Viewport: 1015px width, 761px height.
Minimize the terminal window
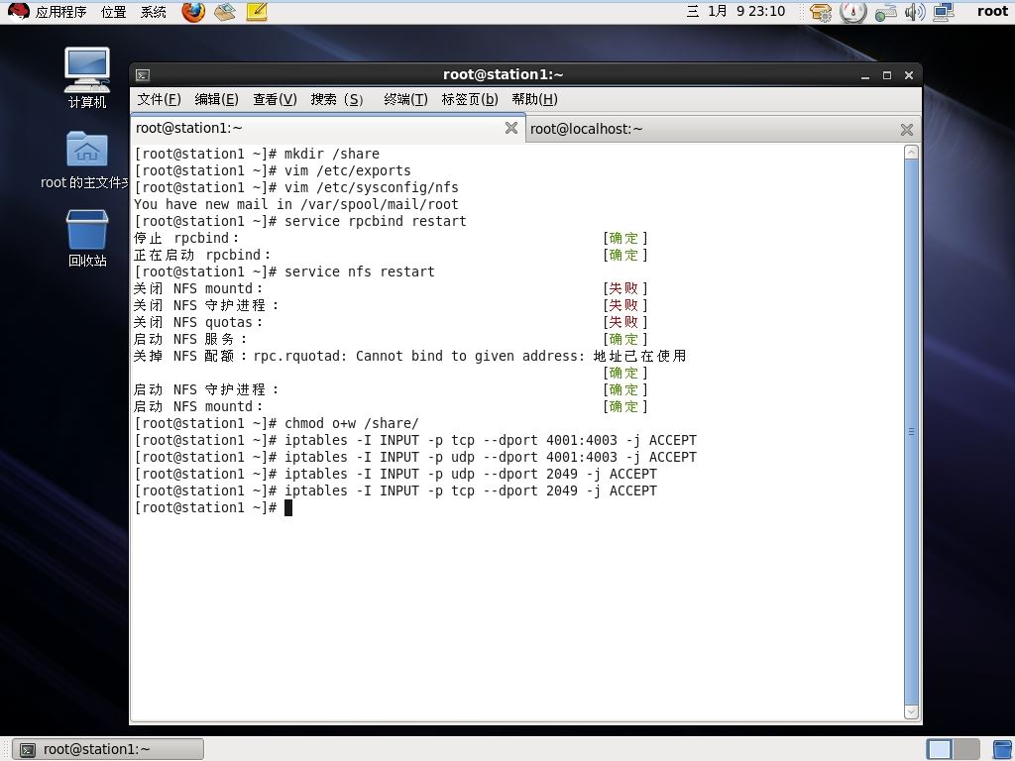(x=865, y=75)
